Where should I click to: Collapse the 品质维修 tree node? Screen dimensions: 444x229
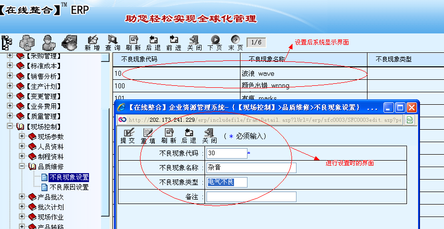tap(22, 167)
